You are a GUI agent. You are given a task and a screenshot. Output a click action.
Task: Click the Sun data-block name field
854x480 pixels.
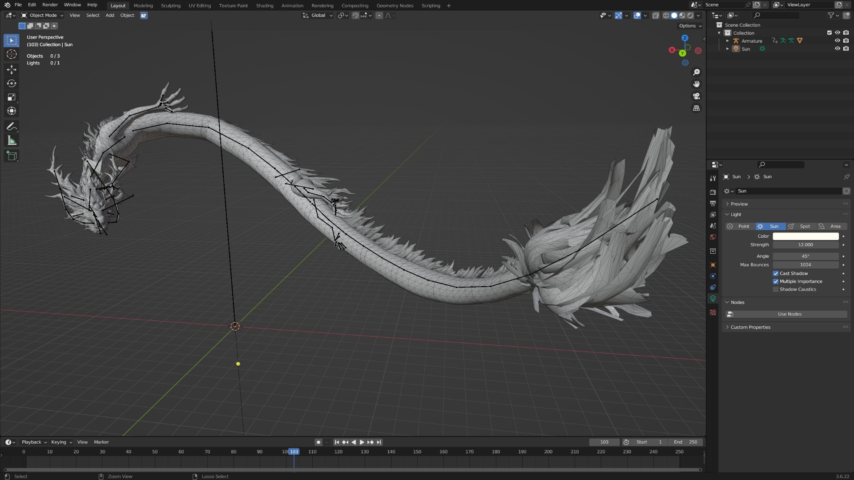(x=789, y=191)
